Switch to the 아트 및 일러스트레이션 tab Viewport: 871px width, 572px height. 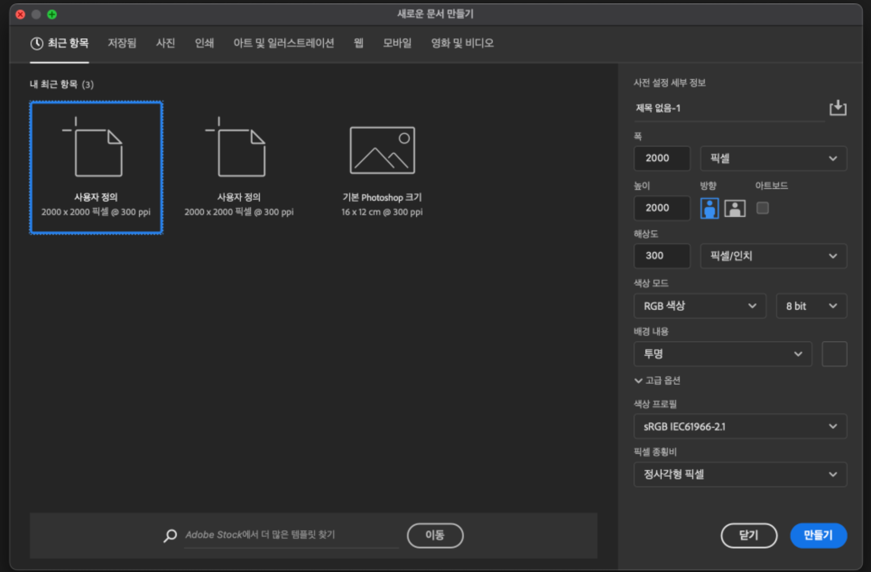pyautogui.click(x=283, y=43)
